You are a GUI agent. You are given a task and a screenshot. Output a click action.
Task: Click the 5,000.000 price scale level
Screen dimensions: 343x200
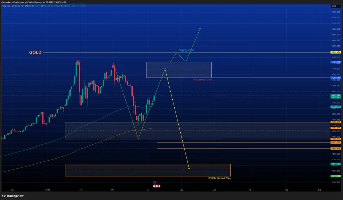[336, 86]
